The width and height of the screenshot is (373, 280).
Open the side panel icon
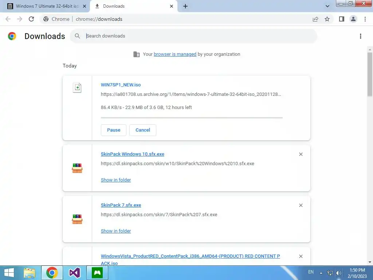(342, 19)
